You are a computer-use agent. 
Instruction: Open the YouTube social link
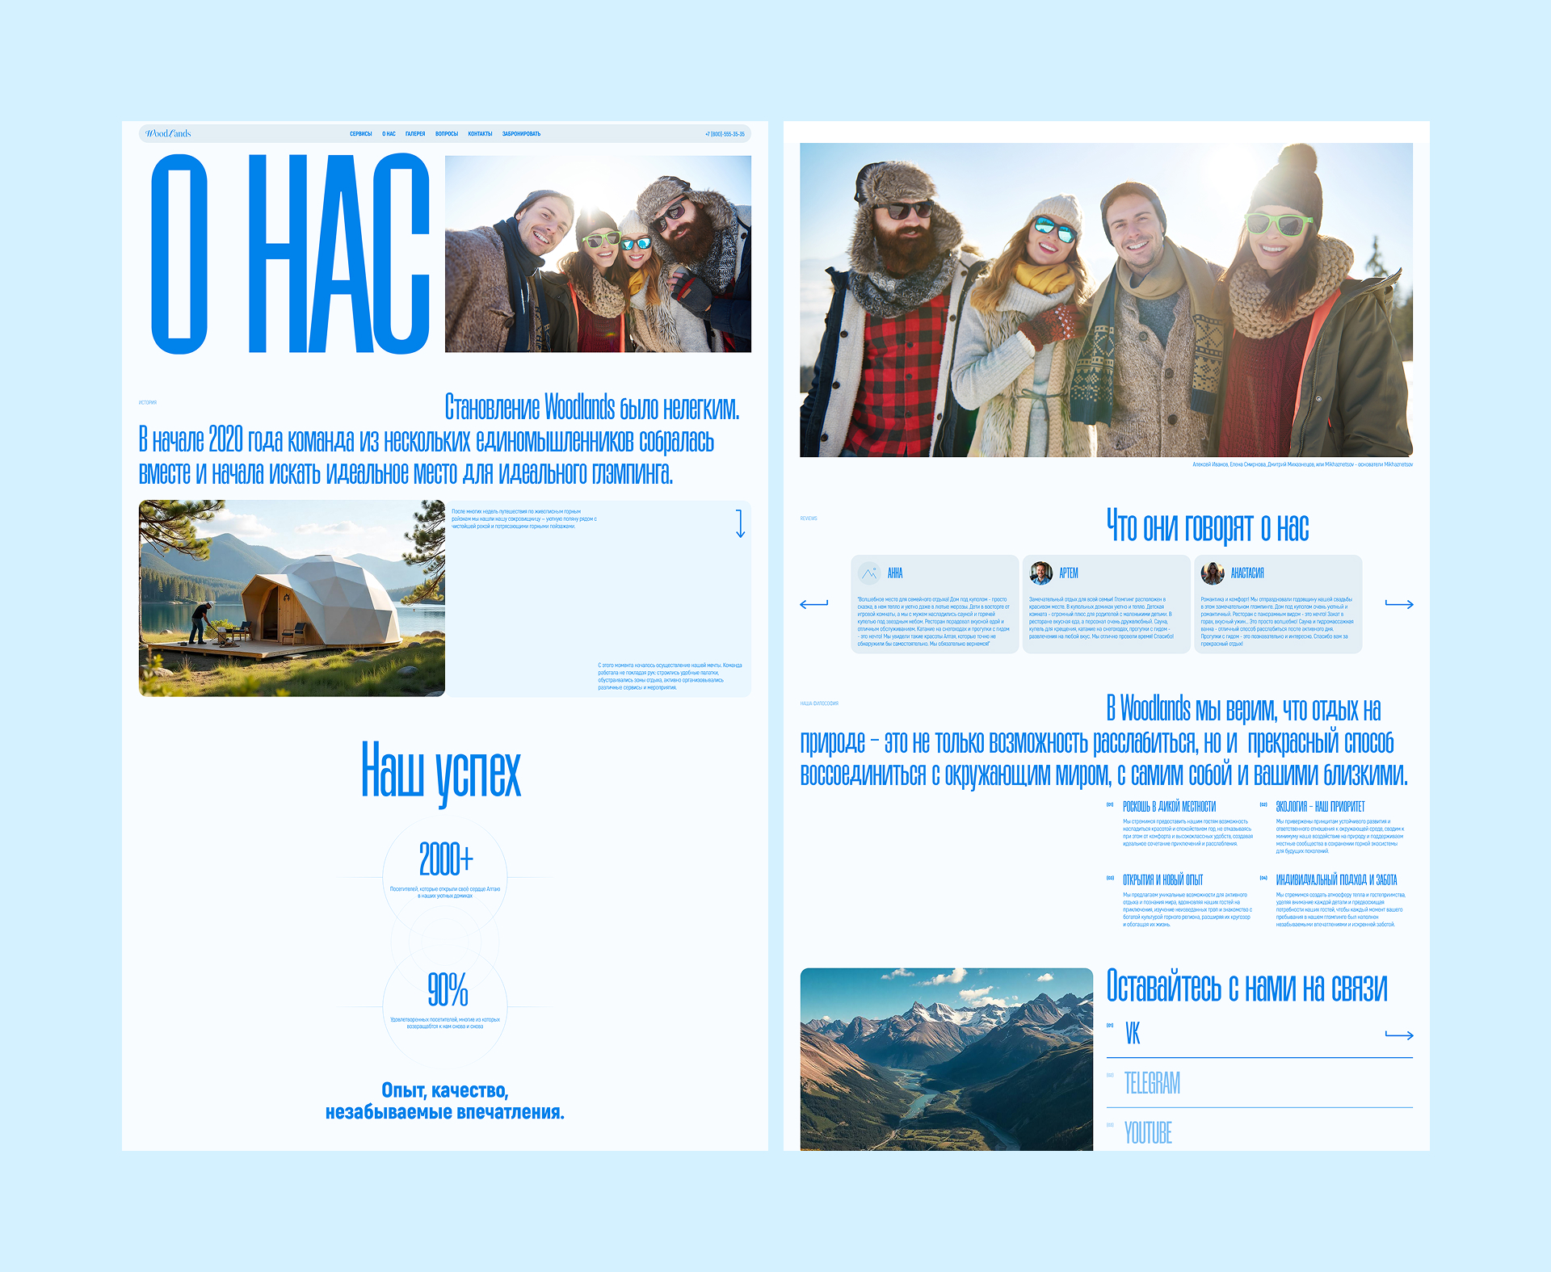(1148, 1133)
